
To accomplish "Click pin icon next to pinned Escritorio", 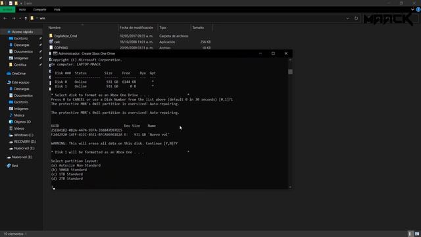I will tap(40, 38).
